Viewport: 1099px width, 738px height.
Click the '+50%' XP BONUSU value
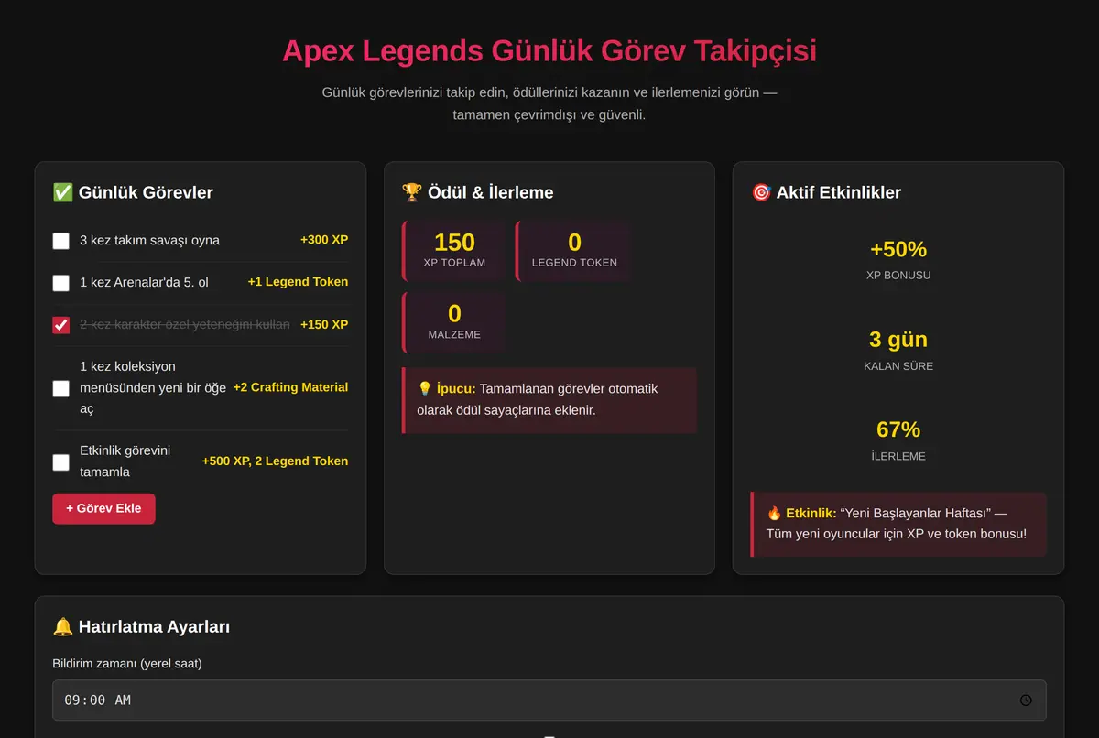(x=898, y=249)
